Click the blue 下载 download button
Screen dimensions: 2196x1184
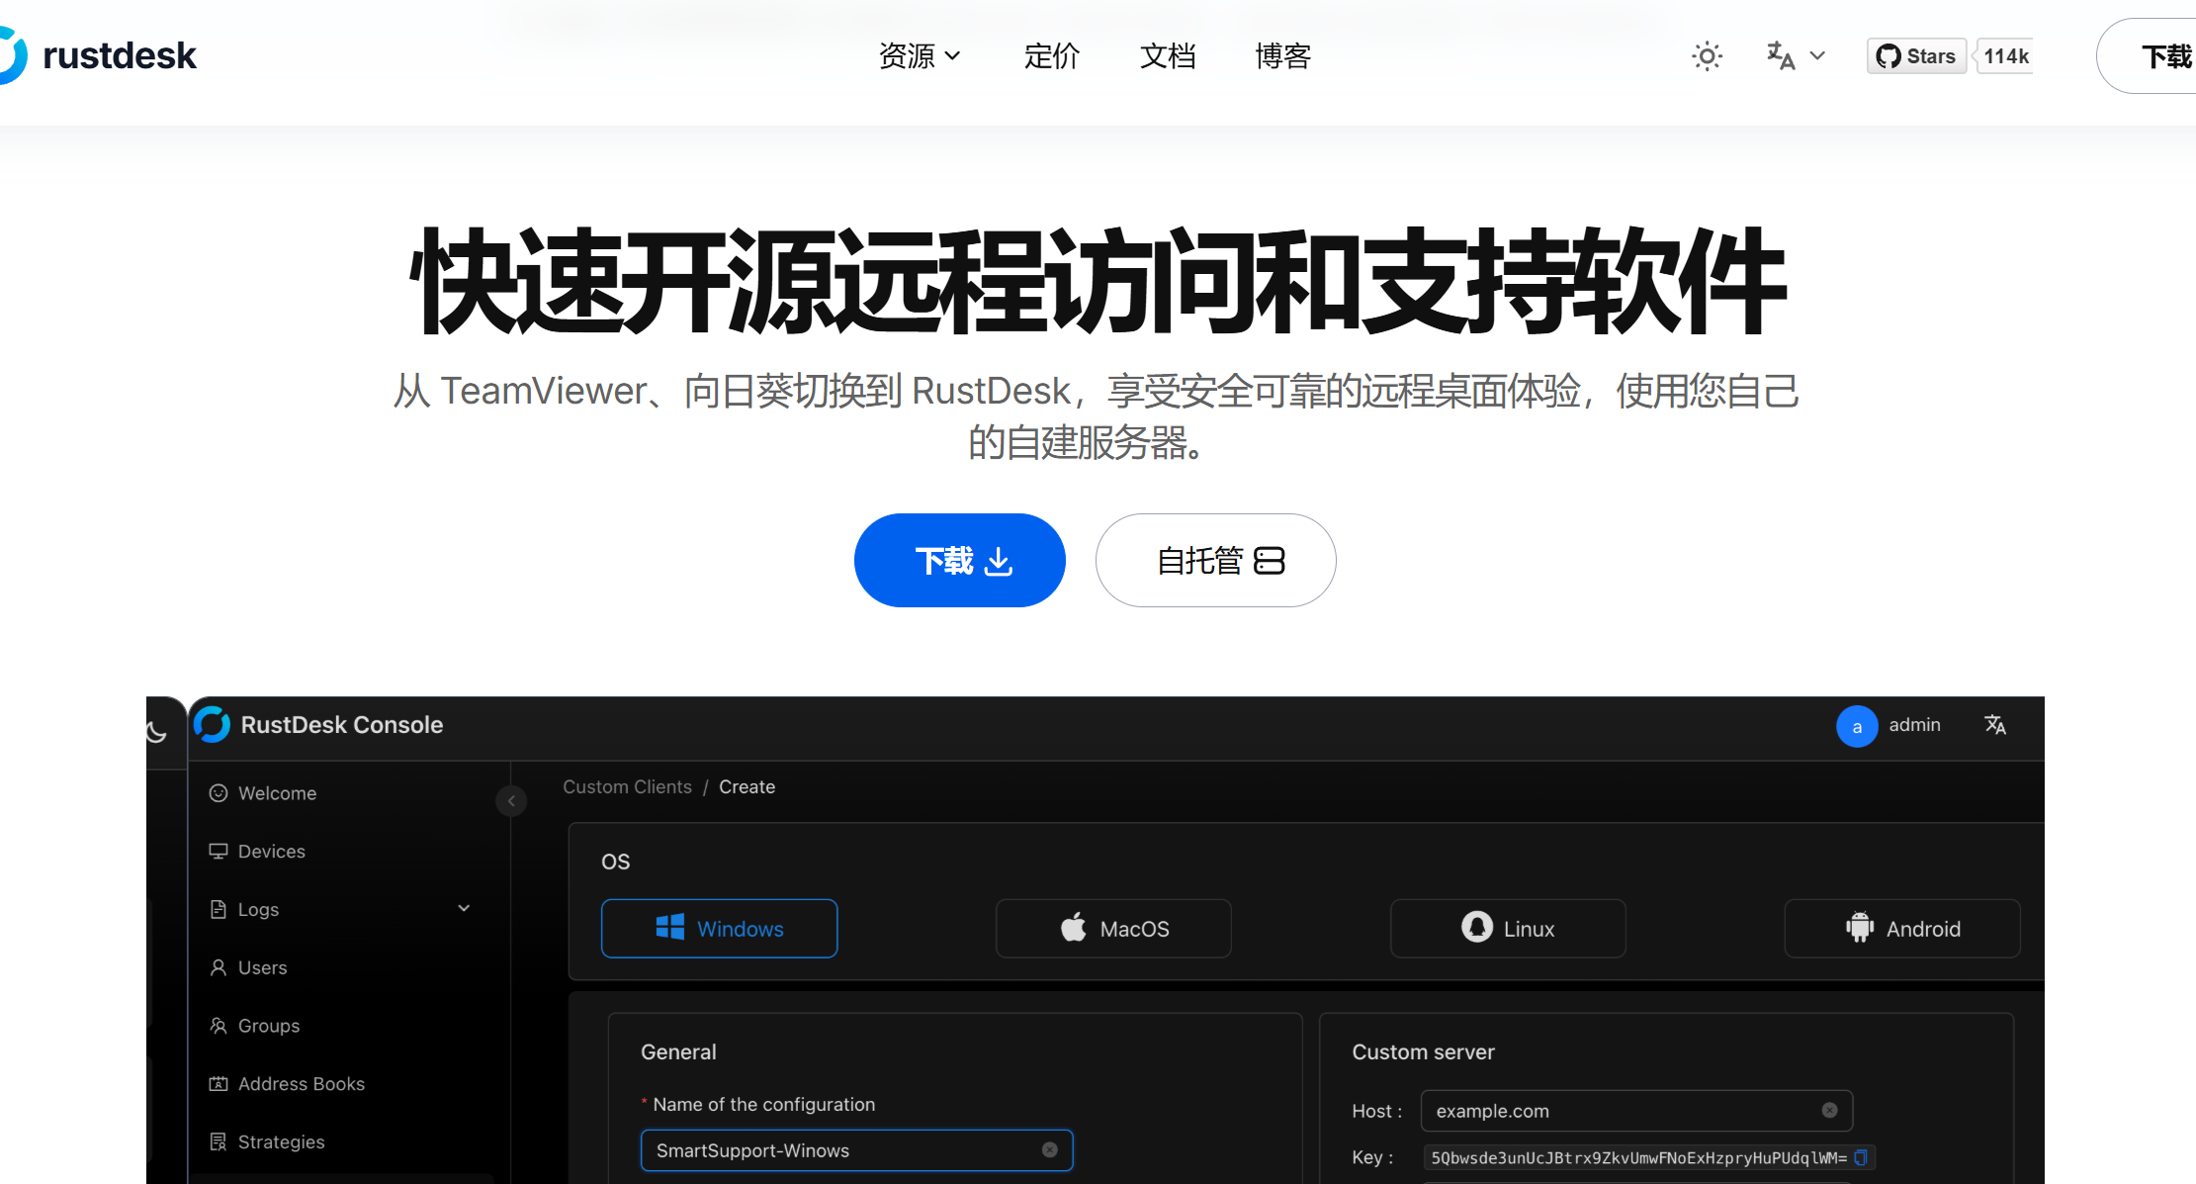coord(960,560)
